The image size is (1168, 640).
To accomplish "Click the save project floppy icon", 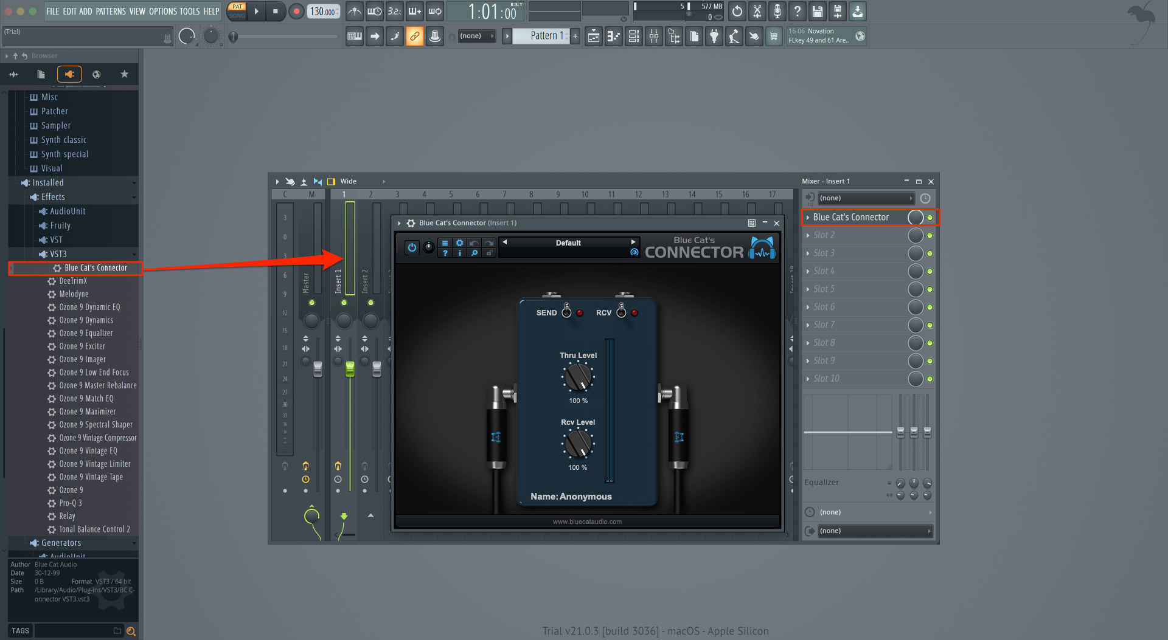I will (x=818, y=12).
